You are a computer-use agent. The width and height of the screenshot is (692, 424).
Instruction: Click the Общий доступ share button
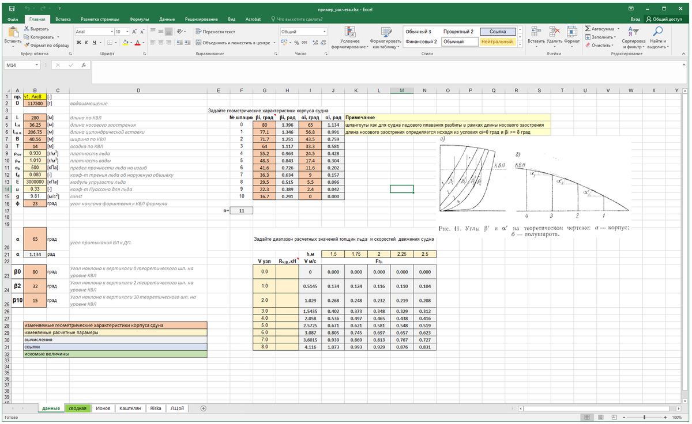point(667,19)
